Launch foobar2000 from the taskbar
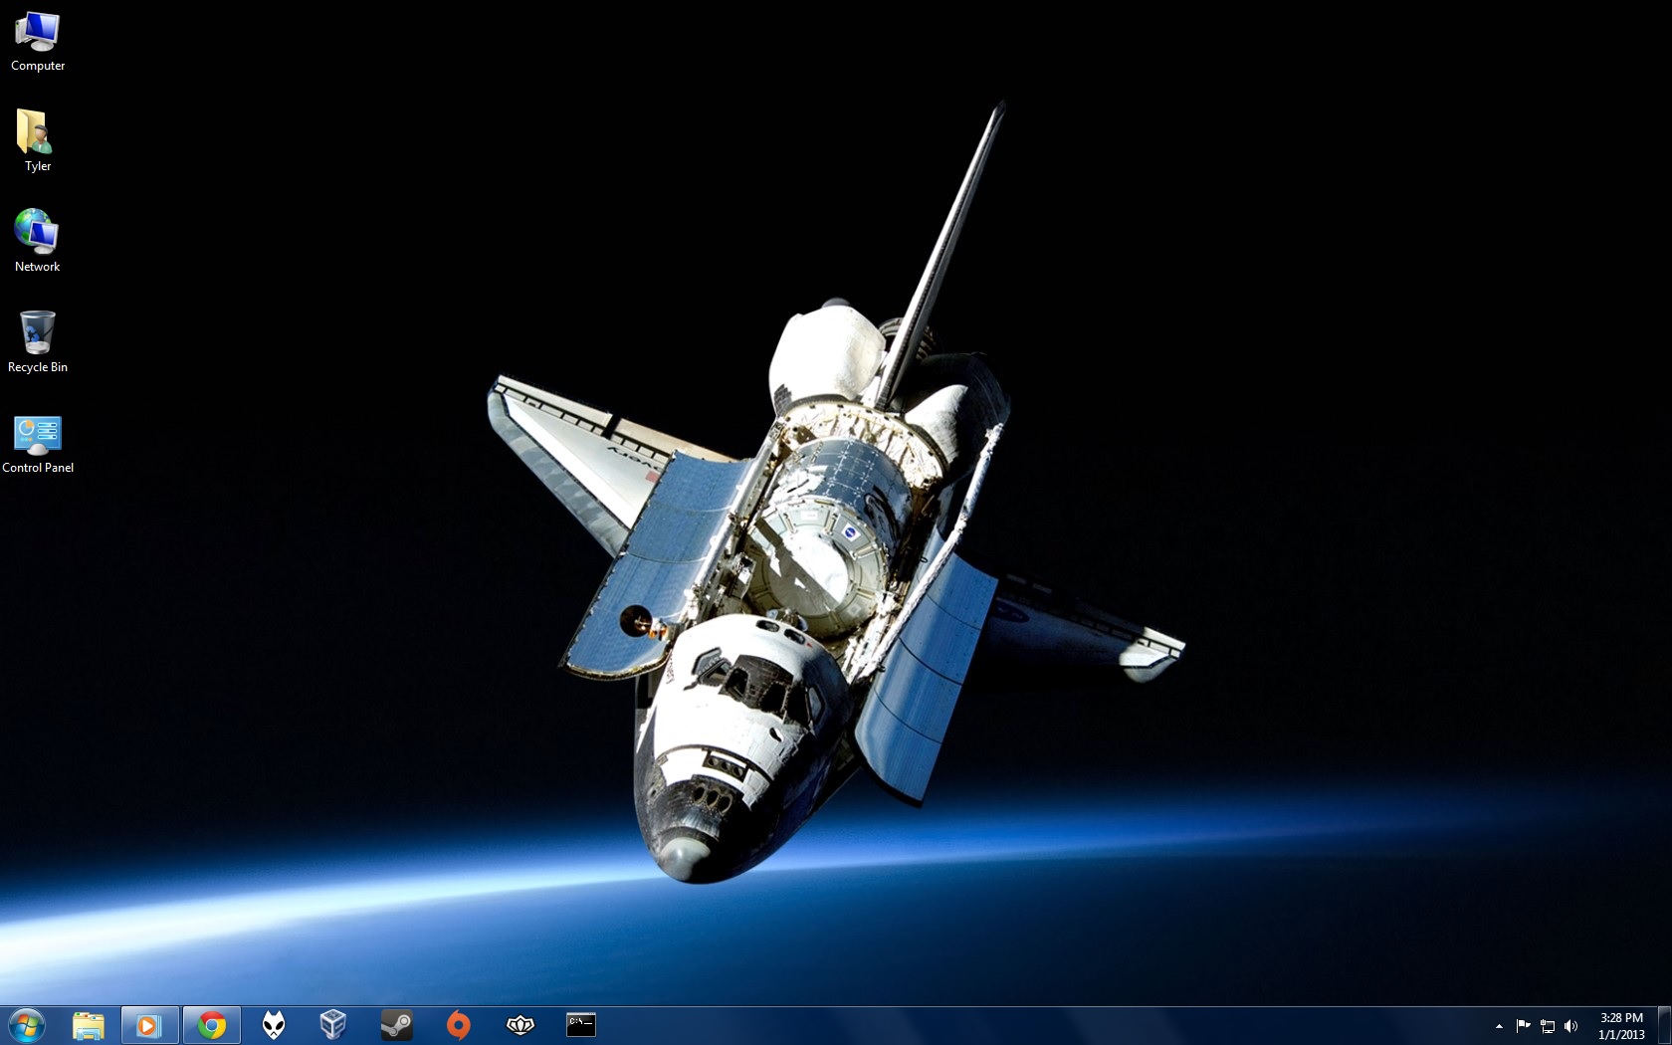This screenshot has width=1672, height=1045. tap(273, 1025)
